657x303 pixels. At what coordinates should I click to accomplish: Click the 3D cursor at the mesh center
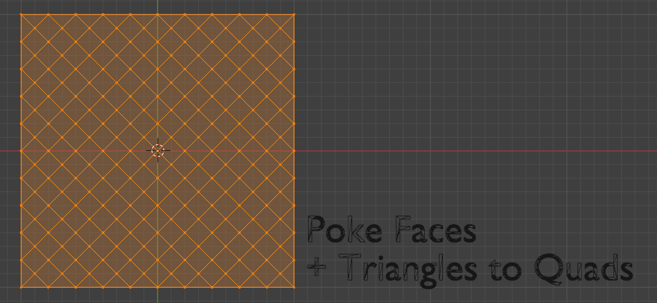pos(158,150)
